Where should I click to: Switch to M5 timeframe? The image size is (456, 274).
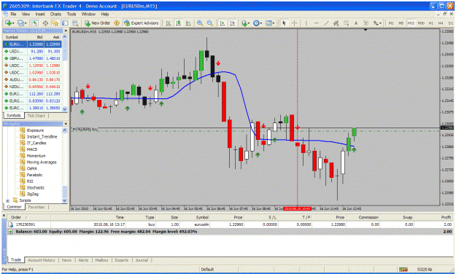pos(401,23)
